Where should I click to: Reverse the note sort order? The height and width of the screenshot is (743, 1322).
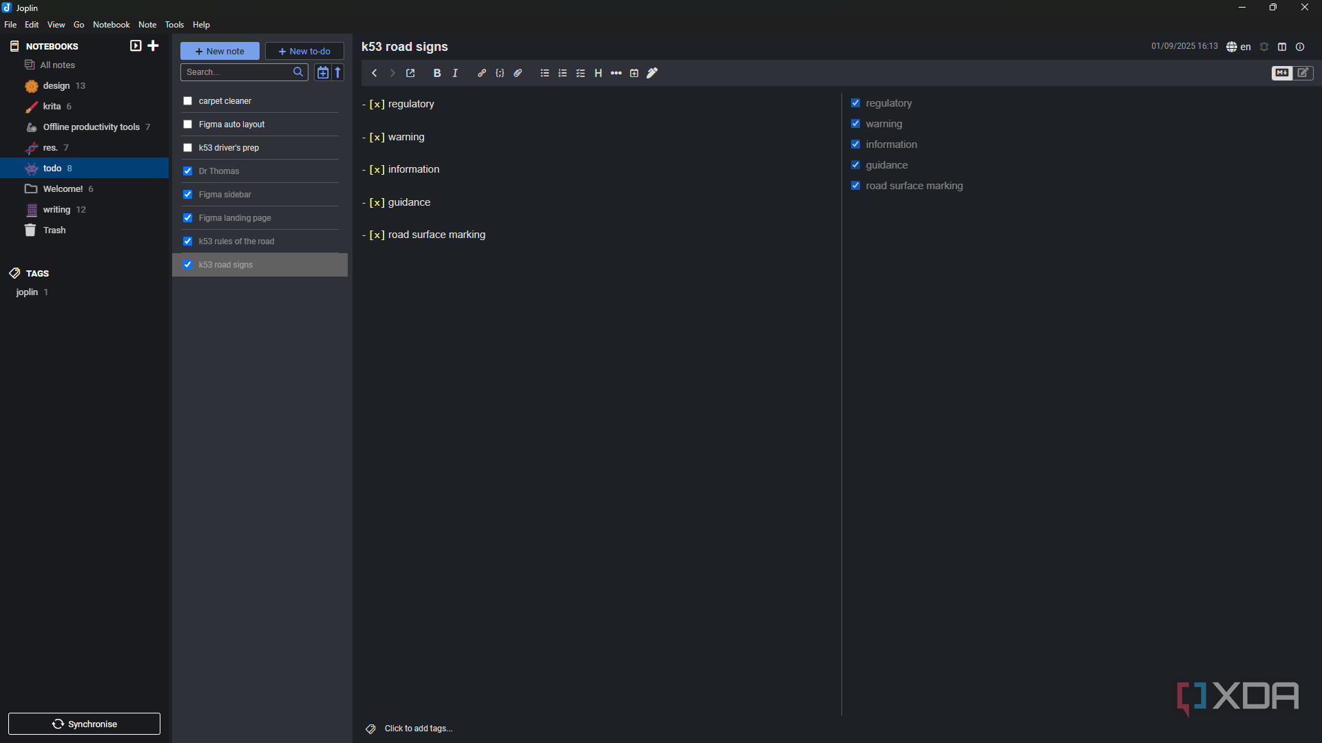point(338,72)
